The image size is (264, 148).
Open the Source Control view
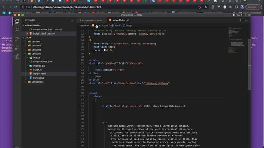[17, 39]
